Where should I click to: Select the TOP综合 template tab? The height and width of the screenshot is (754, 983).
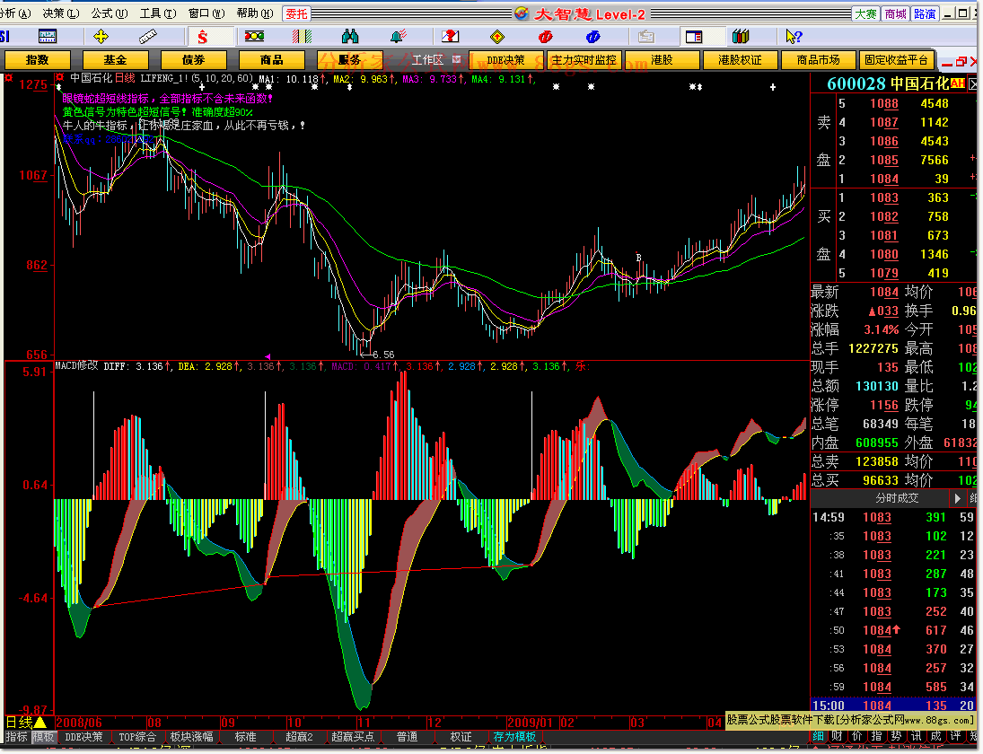137,737
